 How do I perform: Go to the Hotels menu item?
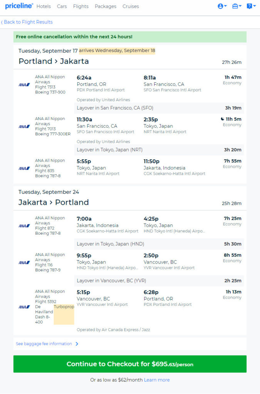click(44, 6)
